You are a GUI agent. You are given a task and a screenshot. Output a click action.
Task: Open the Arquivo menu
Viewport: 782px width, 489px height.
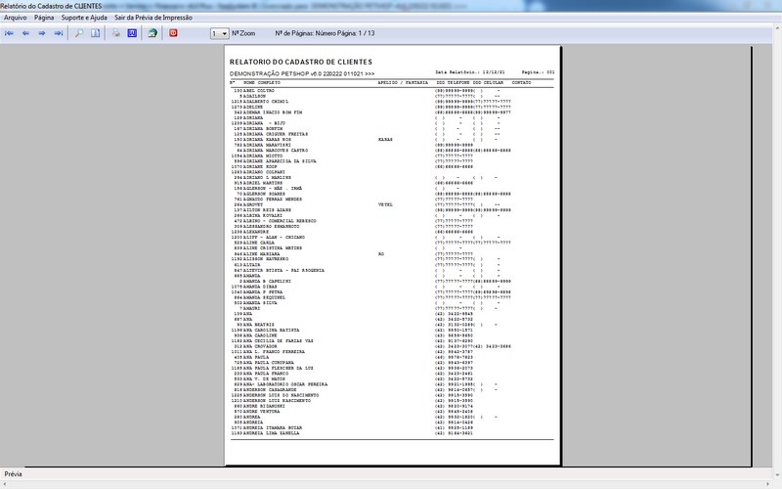16,18
